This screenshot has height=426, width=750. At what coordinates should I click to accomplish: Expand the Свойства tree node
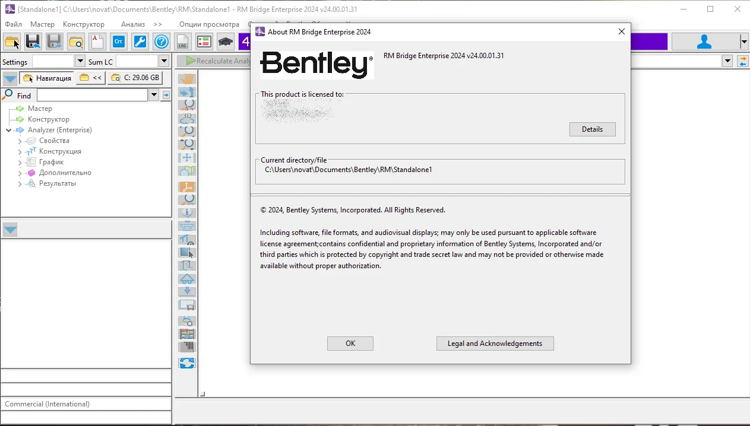pyautogui.click(x=20, y=141)
